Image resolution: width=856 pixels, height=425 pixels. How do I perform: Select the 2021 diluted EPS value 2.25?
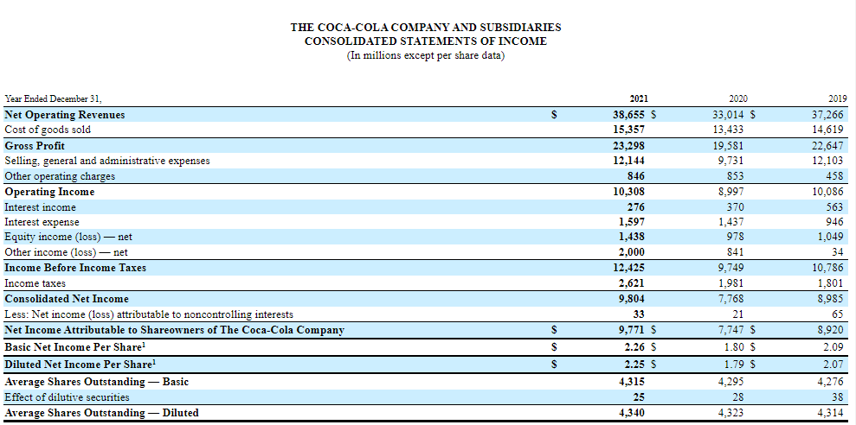634,365
